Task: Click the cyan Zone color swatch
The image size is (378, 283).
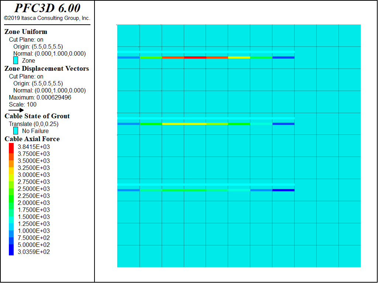Action: pos(16,60)
